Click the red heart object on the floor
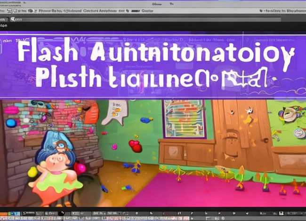Viewport: 306px width, 221px height. click(x=136, y=146)
